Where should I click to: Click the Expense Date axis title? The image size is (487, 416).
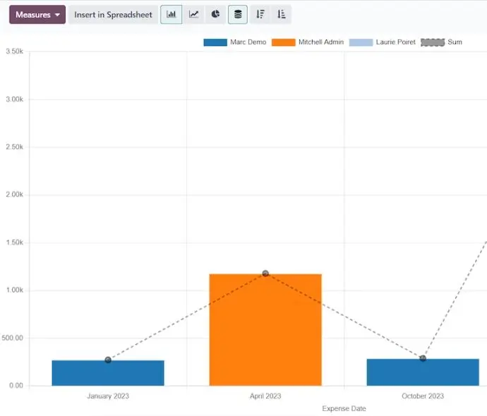pyautogui.click(x=344, y=408)
